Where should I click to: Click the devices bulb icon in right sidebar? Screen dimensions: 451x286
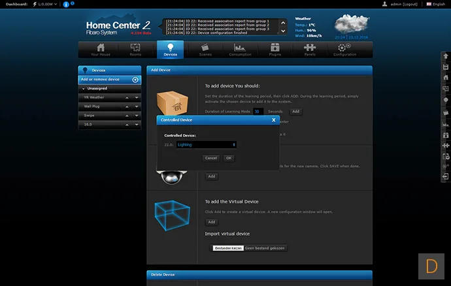(x=446, y=100)
